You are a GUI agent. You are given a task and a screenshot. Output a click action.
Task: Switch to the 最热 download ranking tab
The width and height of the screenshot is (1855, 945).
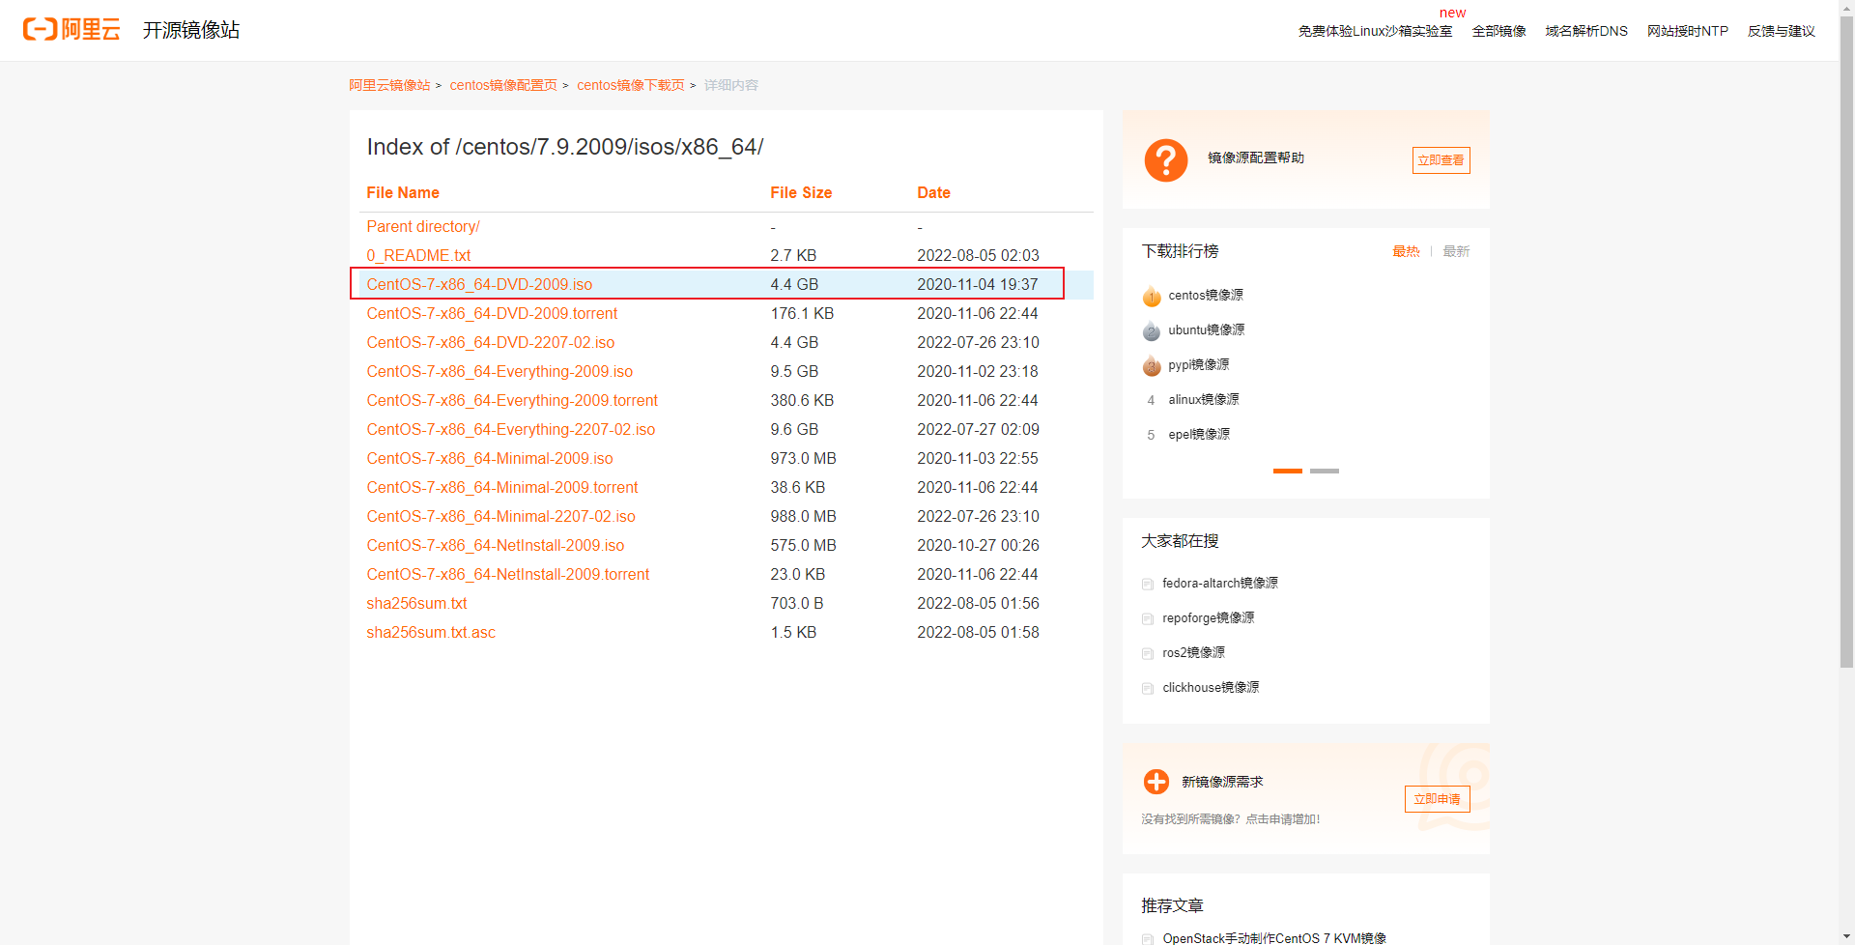1406,251
